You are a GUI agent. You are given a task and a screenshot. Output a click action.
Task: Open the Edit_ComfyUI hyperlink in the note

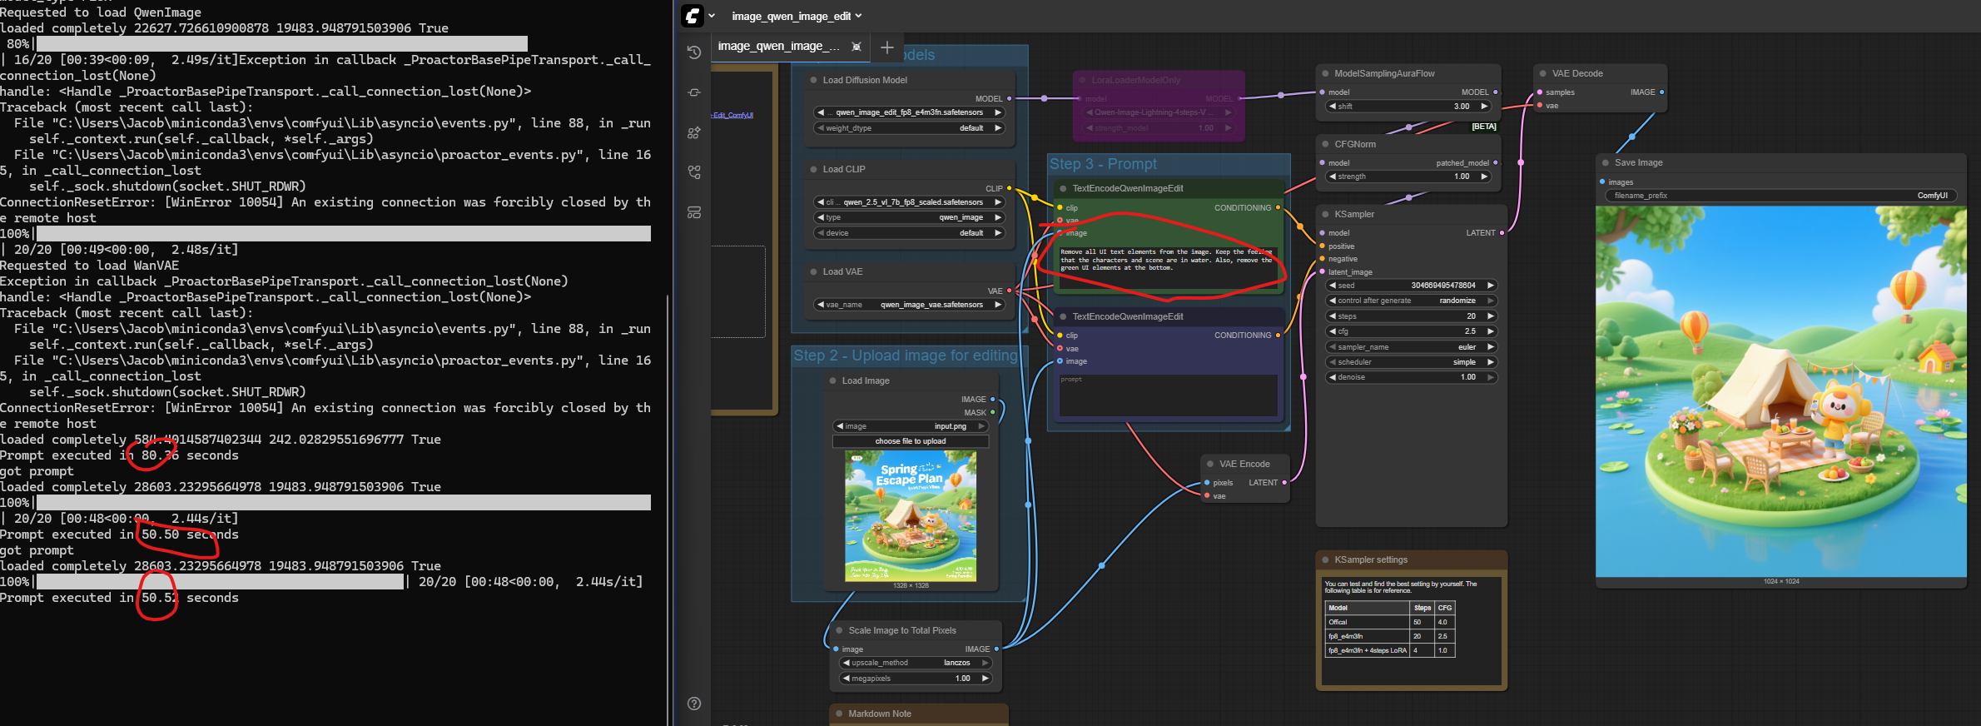732,116
